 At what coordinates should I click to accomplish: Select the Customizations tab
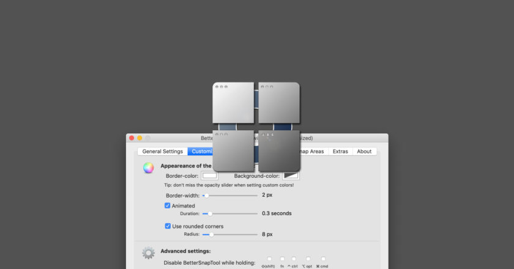point(201,152)
